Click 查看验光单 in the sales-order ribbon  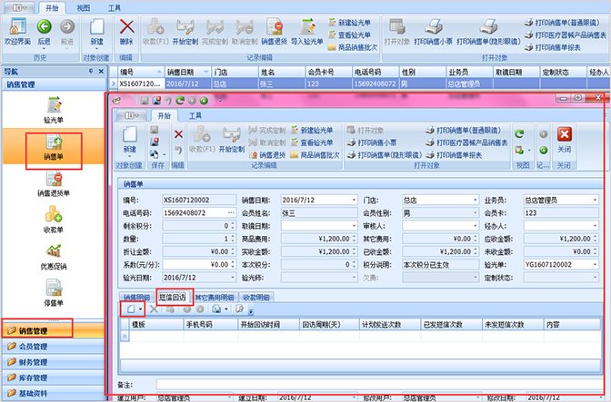[x=312, y=142]
